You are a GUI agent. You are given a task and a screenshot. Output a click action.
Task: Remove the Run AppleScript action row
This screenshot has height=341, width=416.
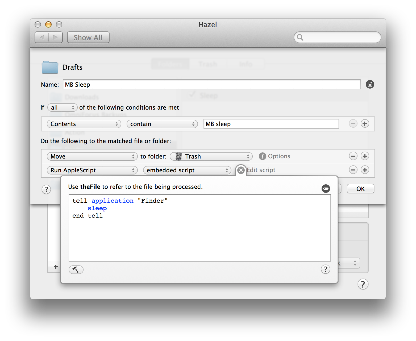point(353,170)
